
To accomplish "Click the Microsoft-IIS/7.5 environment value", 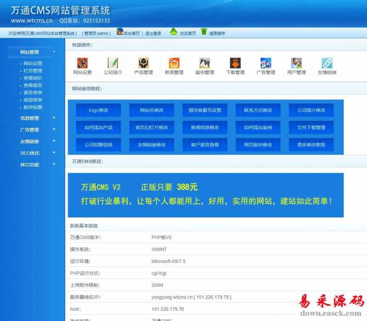I will tap(168, 261).
